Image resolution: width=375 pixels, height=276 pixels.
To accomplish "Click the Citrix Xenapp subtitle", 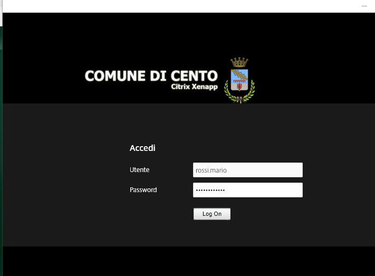I will point(194,87).
